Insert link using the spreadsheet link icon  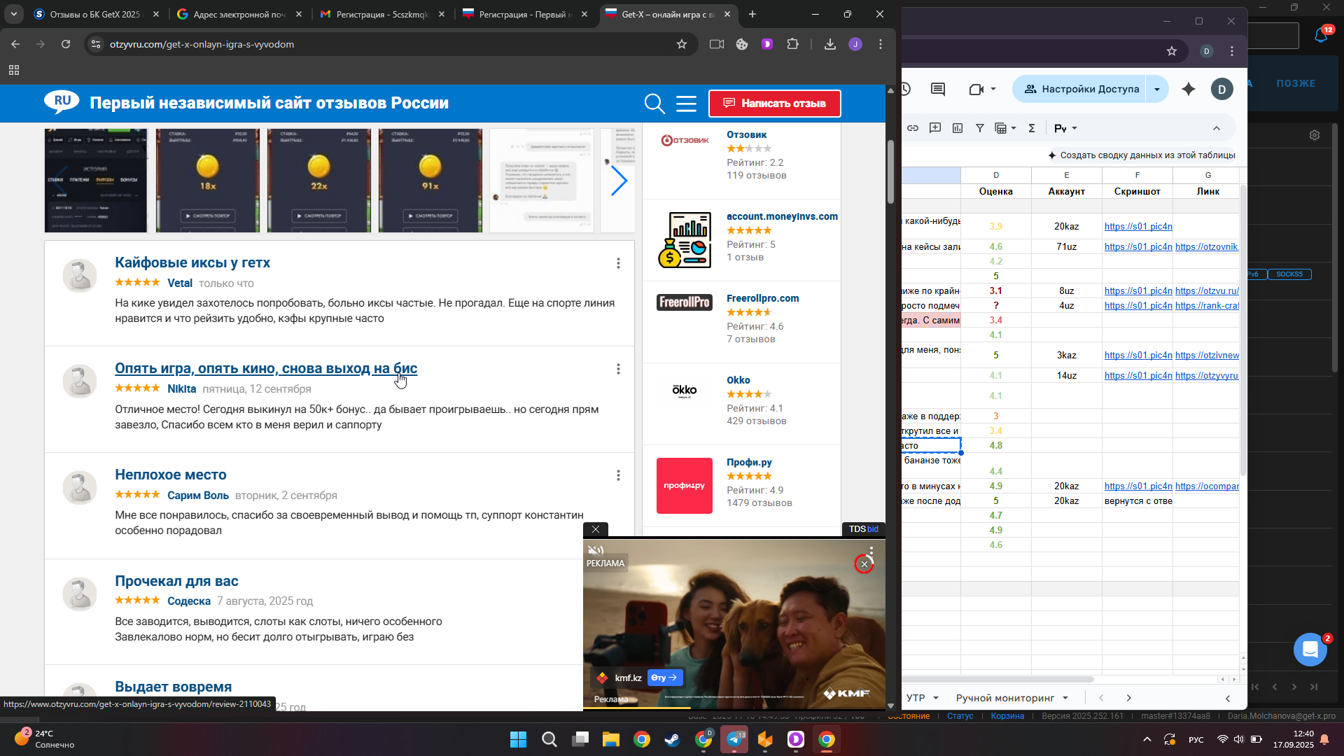point(913,128)
